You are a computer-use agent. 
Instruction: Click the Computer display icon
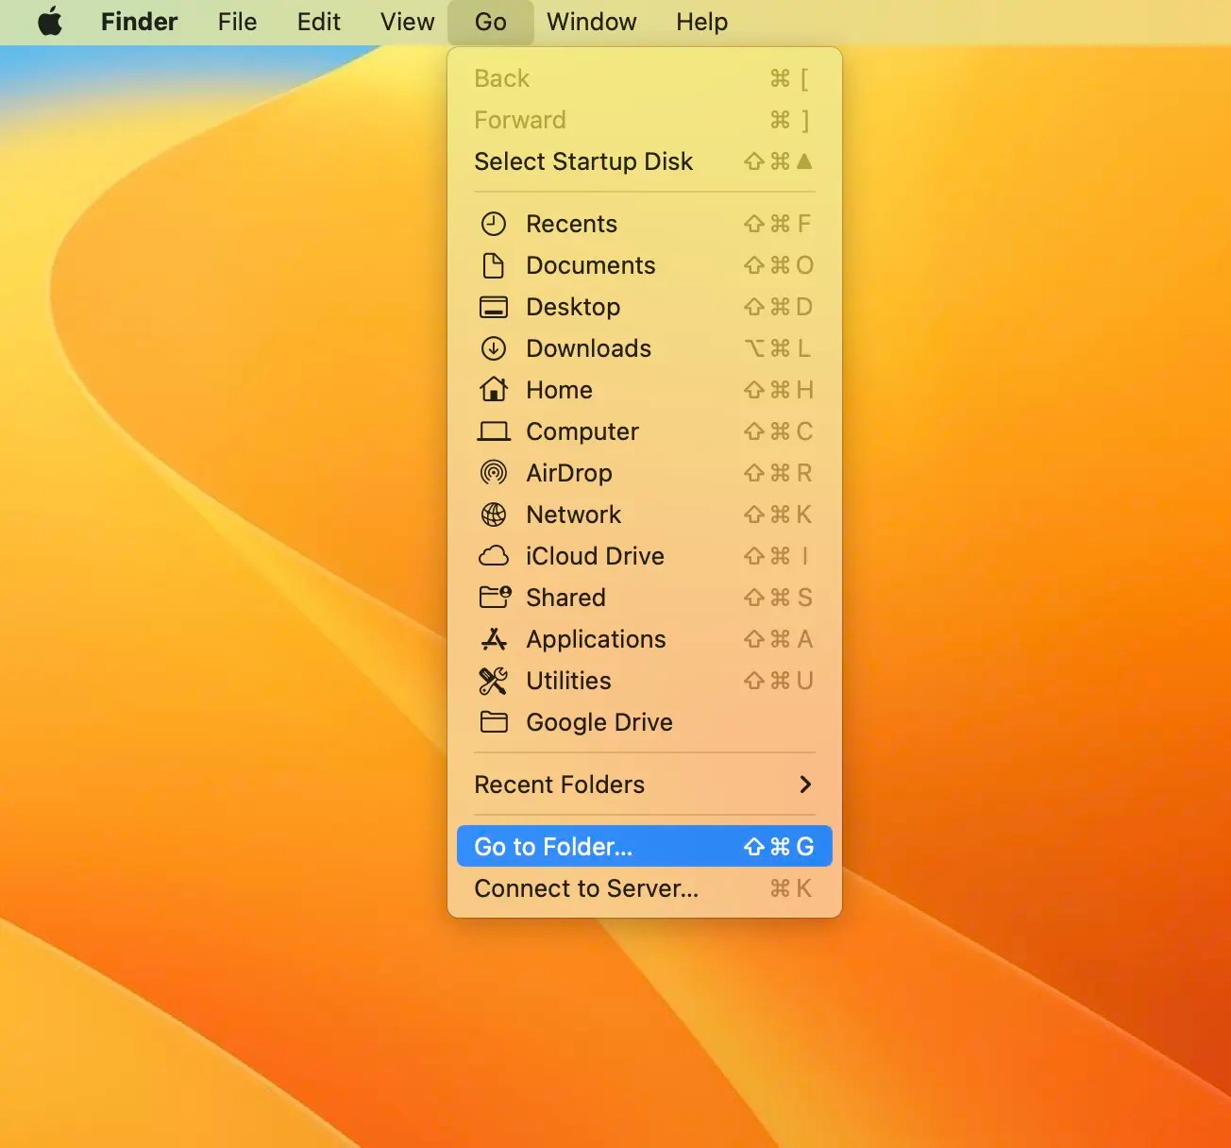coord(493,431)
